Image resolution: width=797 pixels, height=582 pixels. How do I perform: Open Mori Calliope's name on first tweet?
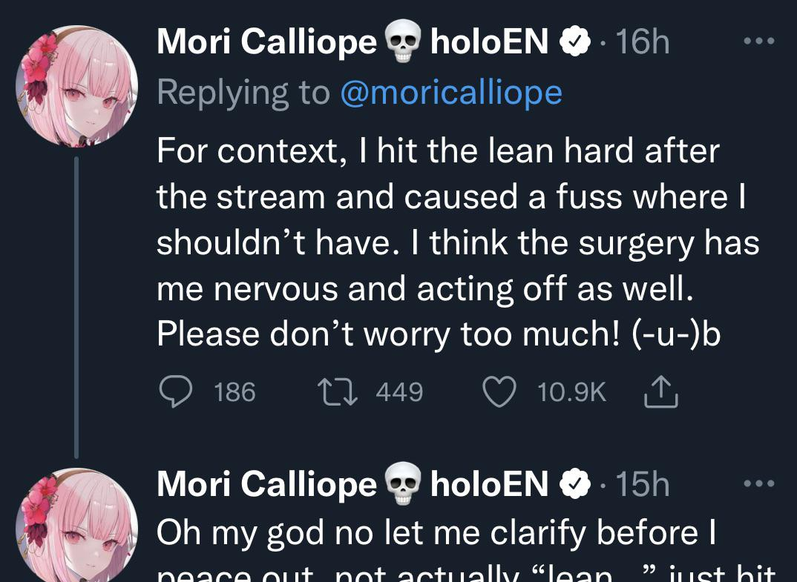tap(267, 42)
